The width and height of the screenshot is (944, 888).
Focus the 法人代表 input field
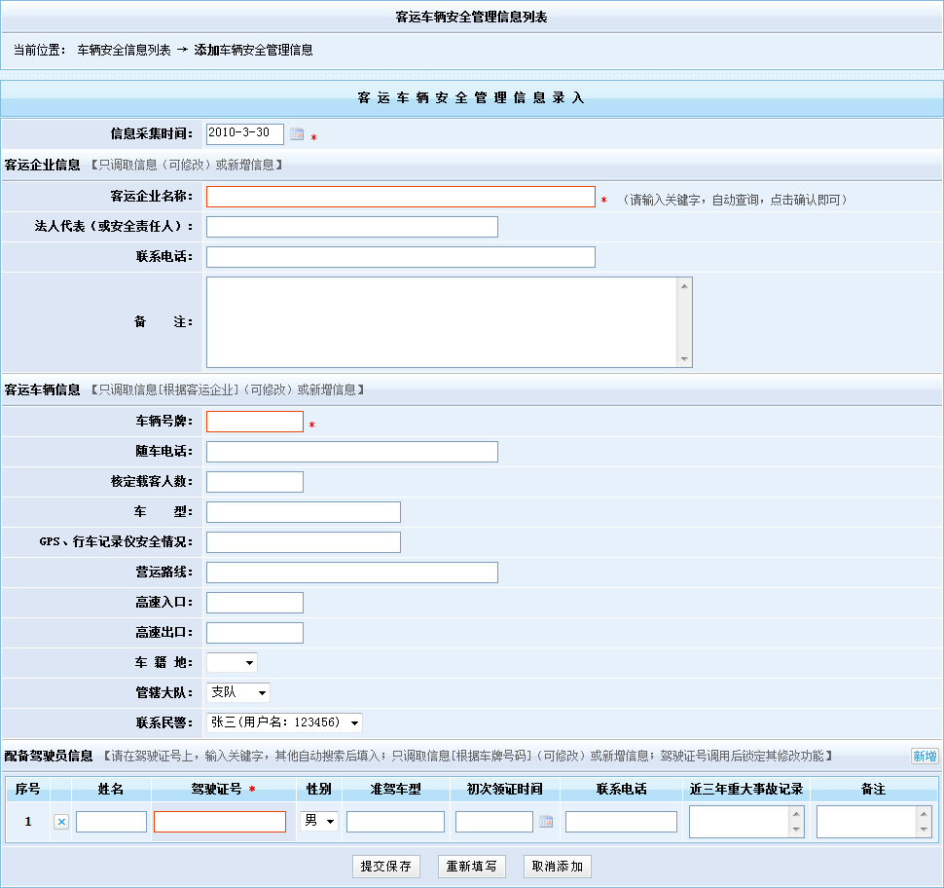(351, 227)
